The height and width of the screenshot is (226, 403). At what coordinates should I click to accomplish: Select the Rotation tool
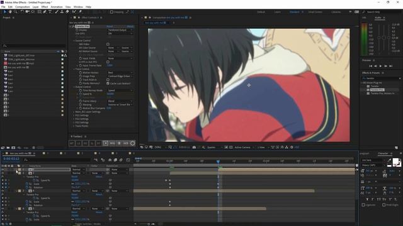tap(22, 12)
